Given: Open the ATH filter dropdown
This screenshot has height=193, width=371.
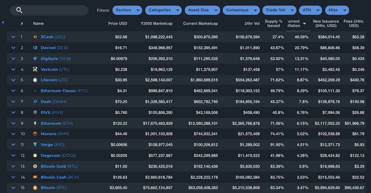Looking at the screenshot, I should point(310,10).
